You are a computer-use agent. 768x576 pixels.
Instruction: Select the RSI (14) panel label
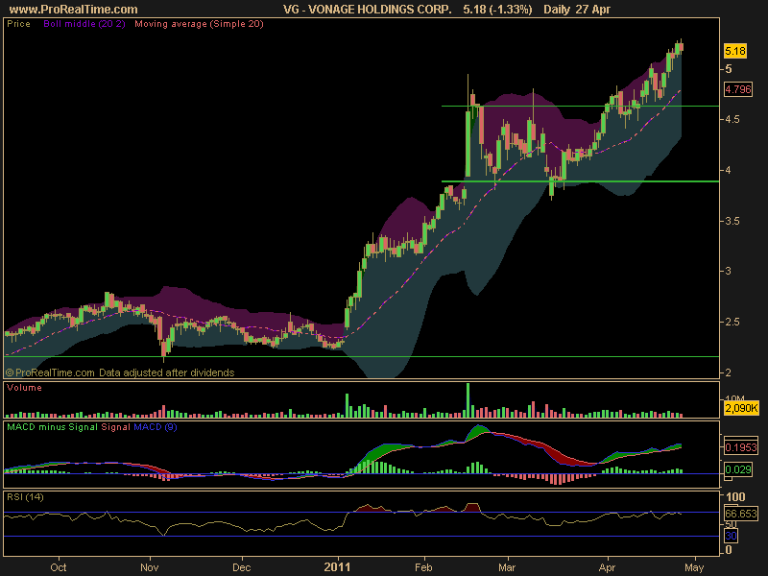point(25,497)
